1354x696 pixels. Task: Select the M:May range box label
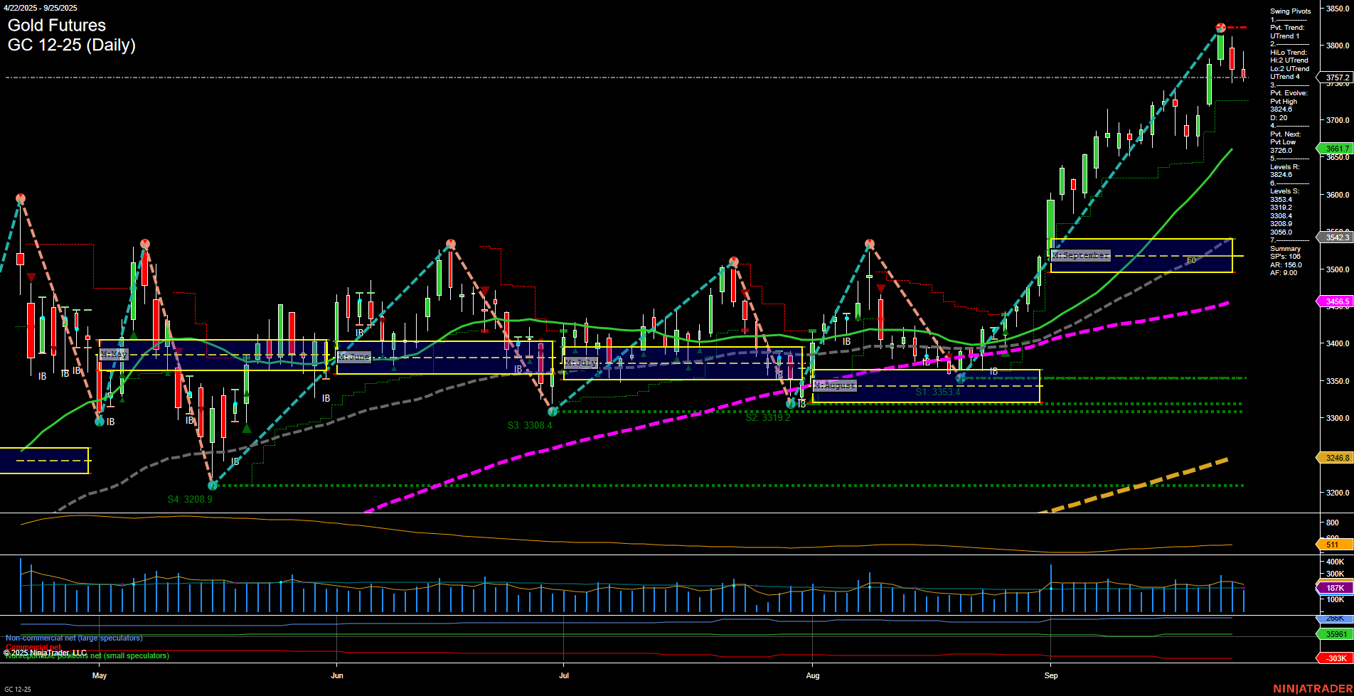coord(114,353)
